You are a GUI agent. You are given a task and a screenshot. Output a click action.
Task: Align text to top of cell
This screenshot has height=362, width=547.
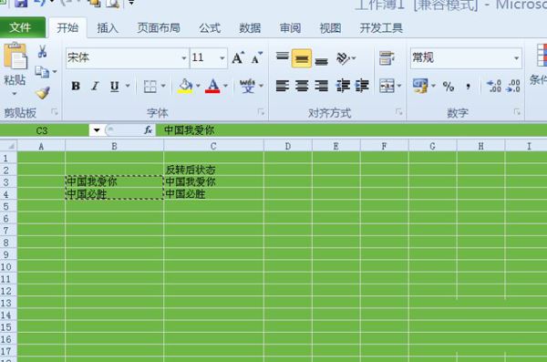pyautogui.click(x=283, y=57)
